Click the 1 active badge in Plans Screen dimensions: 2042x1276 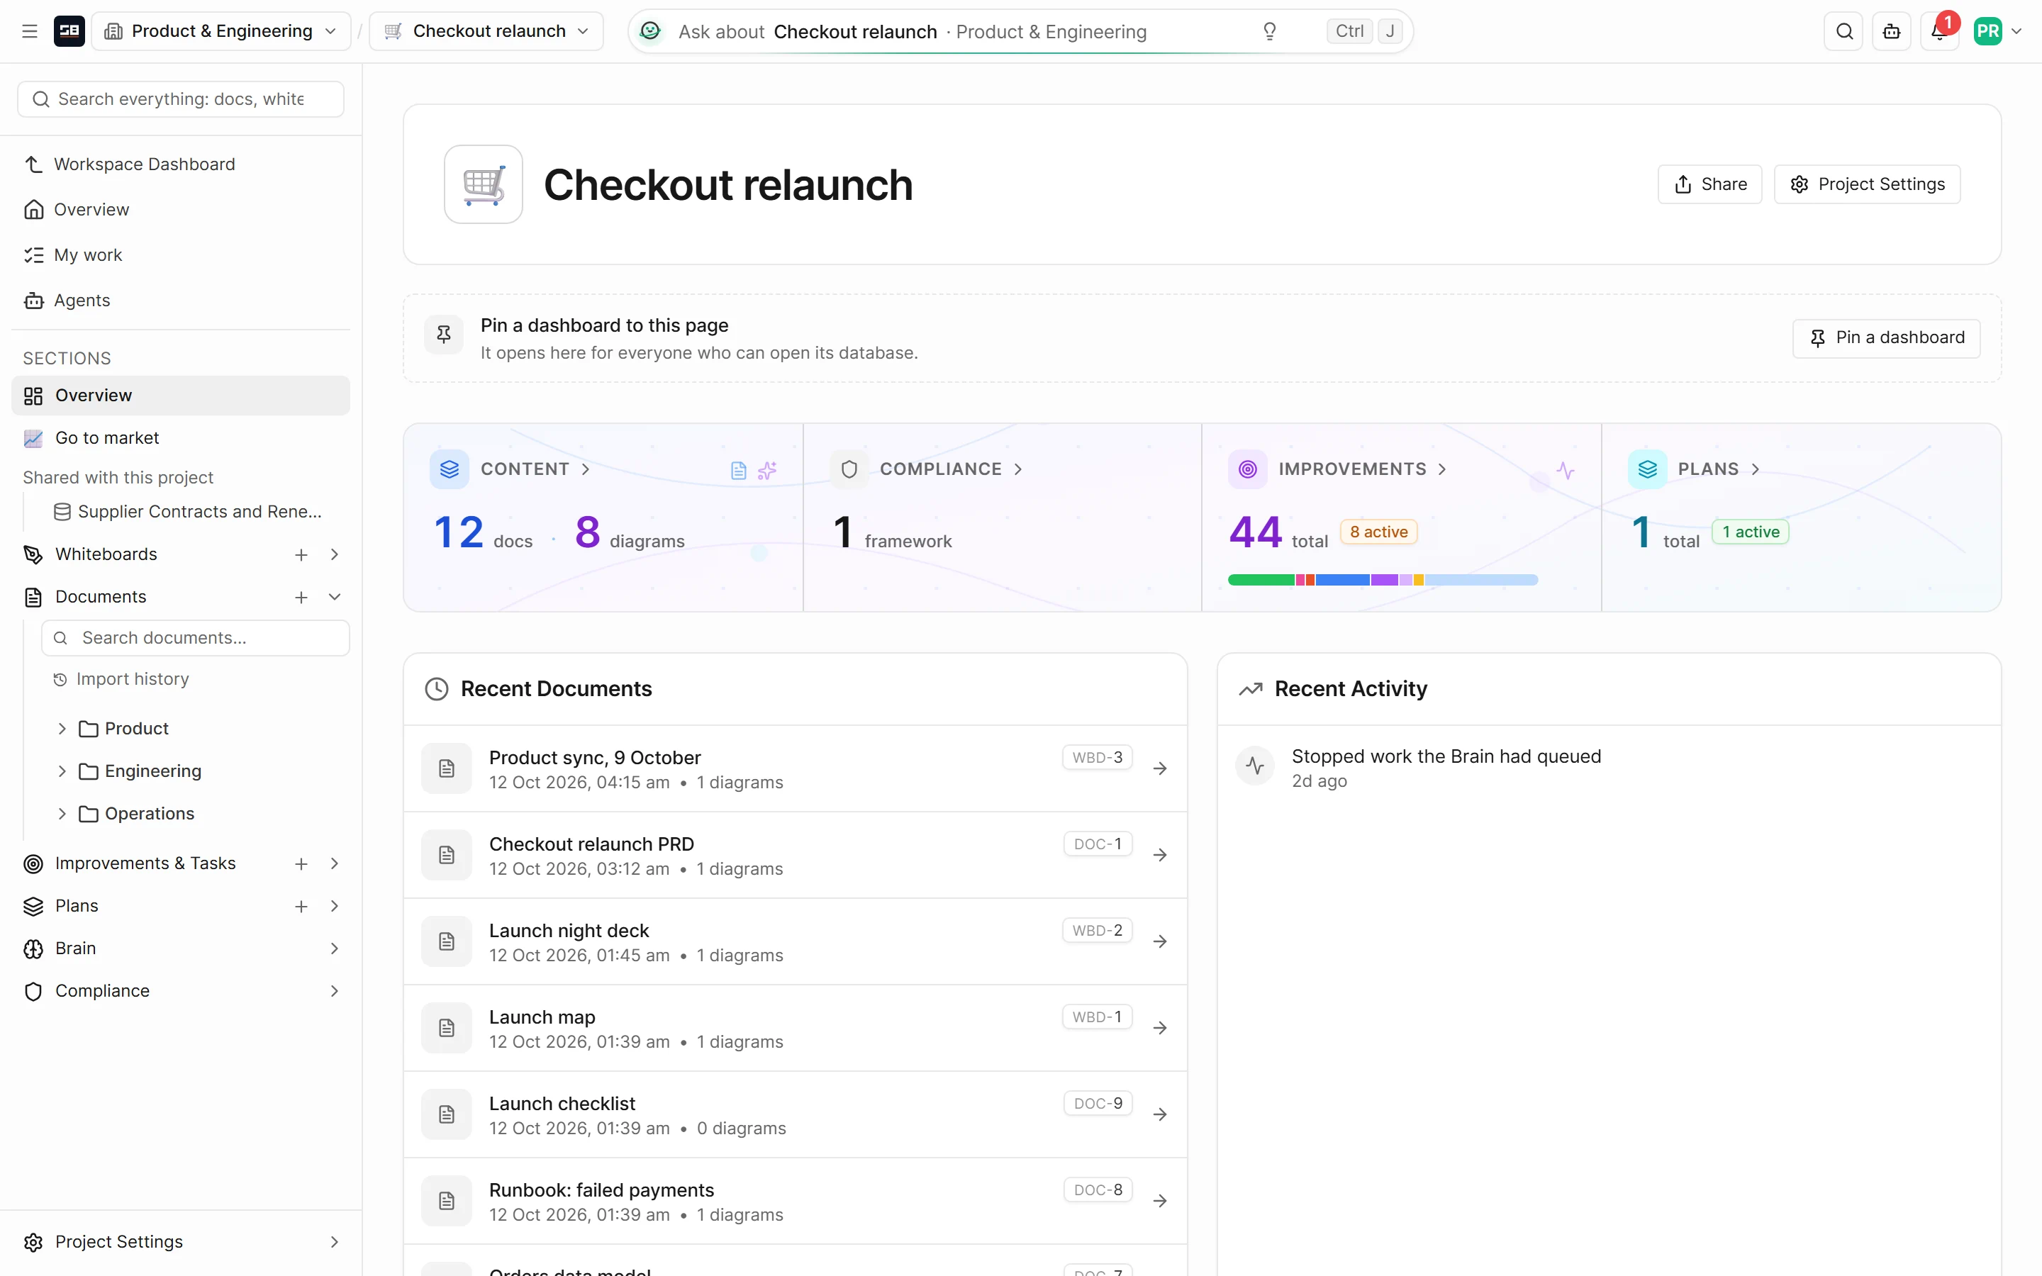click(x=1750, y=532)
